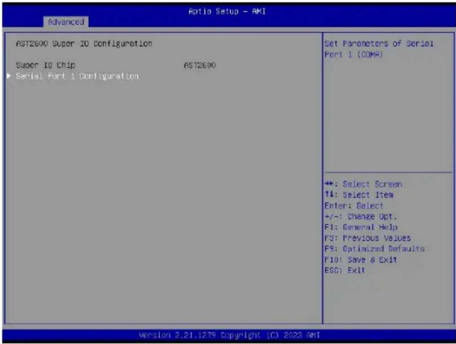Click the arrow beside Serial Port 1 Configuration
Screen dimensions: 456x344
[9, 76]
